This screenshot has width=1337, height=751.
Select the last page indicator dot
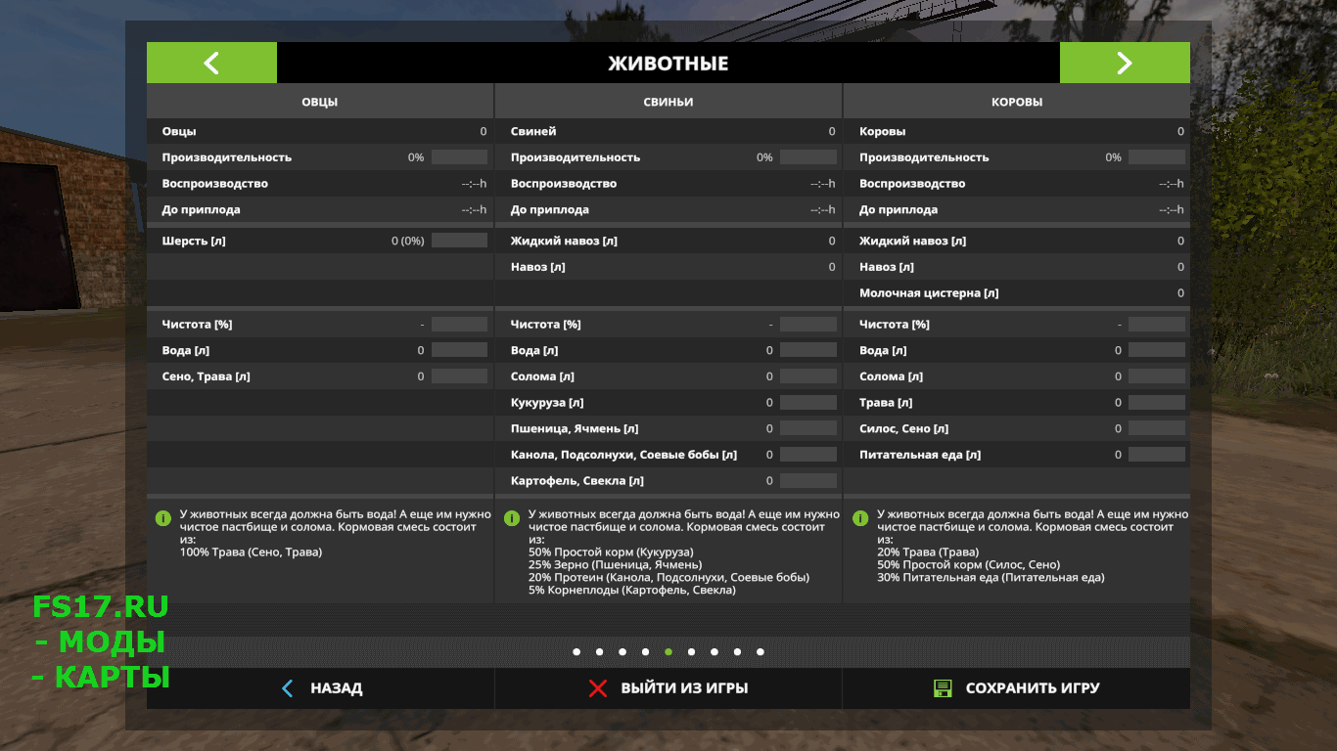tap(761, 651)
